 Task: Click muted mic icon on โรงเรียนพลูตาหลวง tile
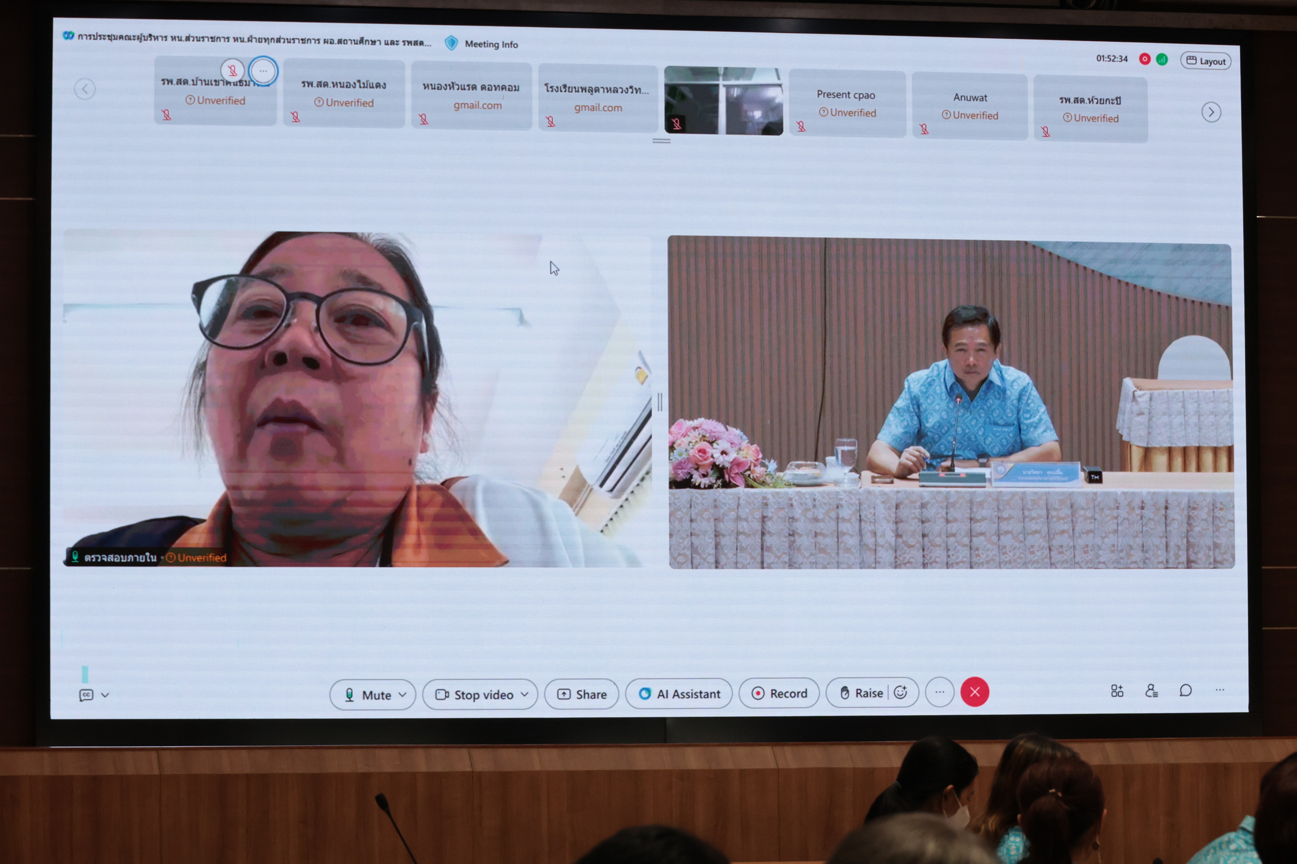tap(550, 122)
